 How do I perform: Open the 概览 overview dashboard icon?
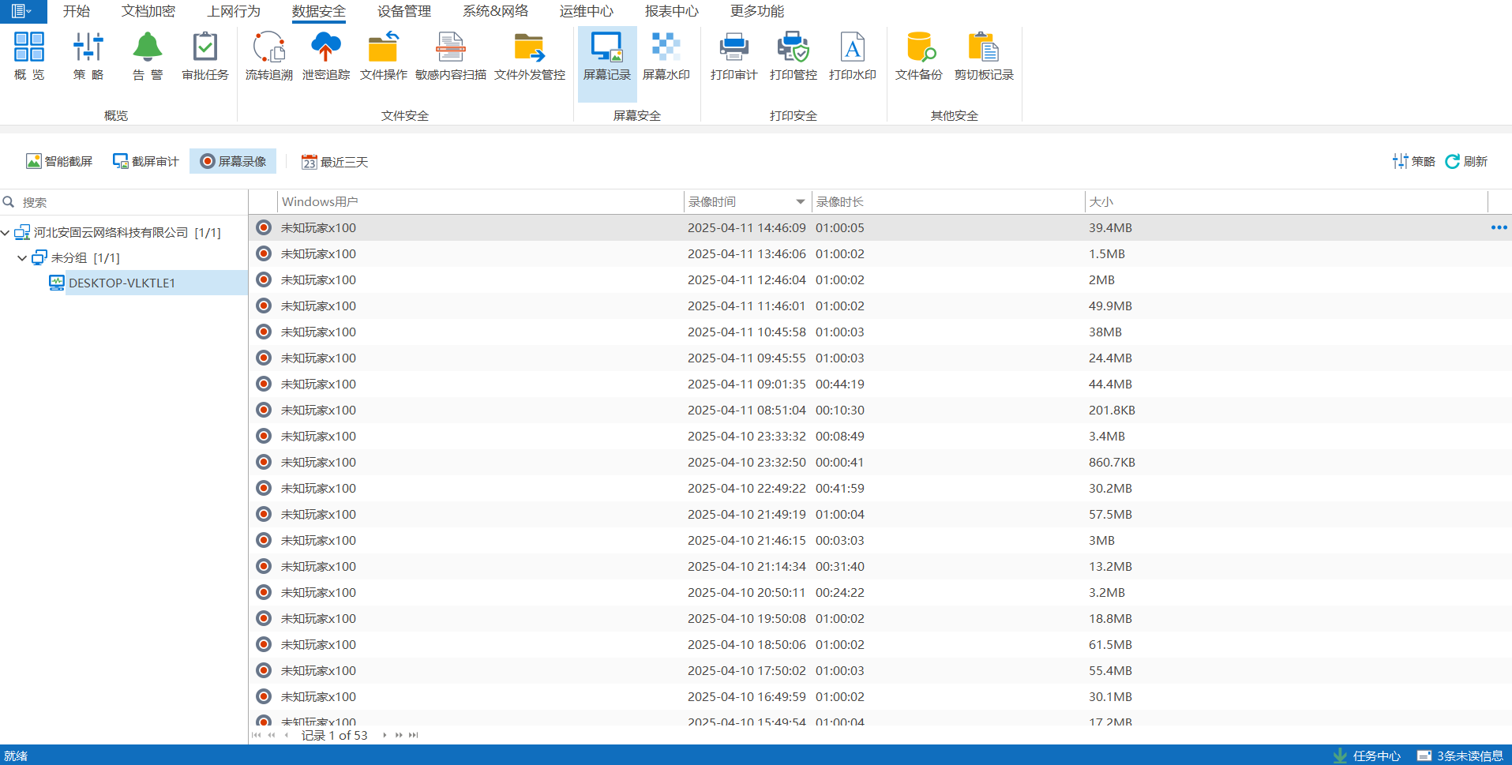click(29, 56)
